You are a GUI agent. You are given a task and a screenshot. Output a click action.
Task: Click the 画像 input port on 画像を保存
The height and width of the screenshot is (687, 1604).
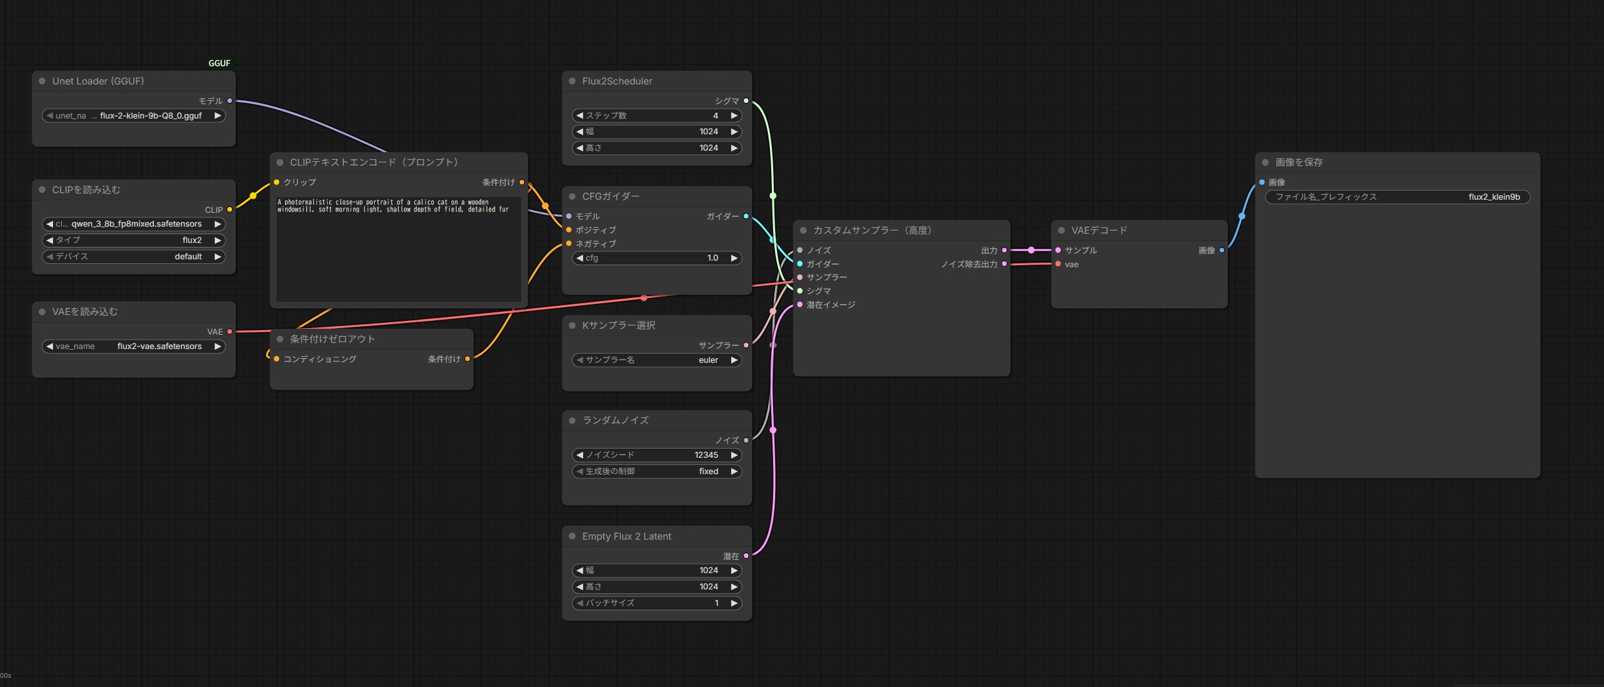point(1261,182)
